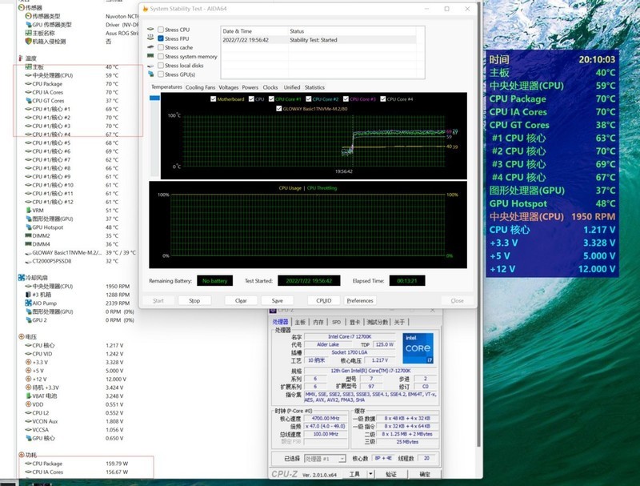Image resolution: width=640 pixels, height=486 pixels.
Task: Switch to the SPD tab in CPU-Z
Action: coord(335,321)
